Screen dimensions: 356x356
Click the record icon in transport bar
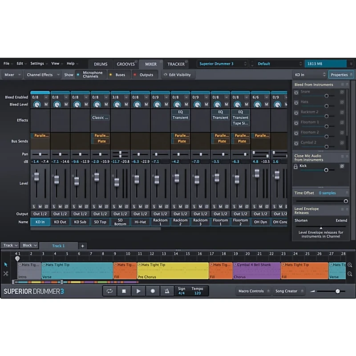151,291
